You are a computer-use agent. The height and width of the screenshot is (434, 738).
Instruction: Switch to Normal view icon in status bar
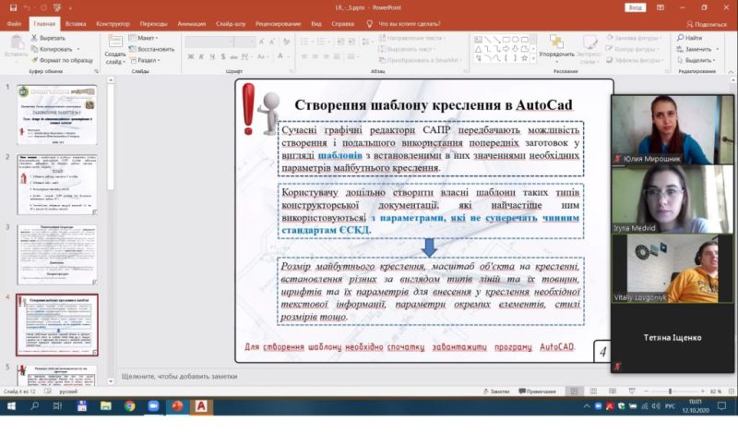(x=574, y=392)
